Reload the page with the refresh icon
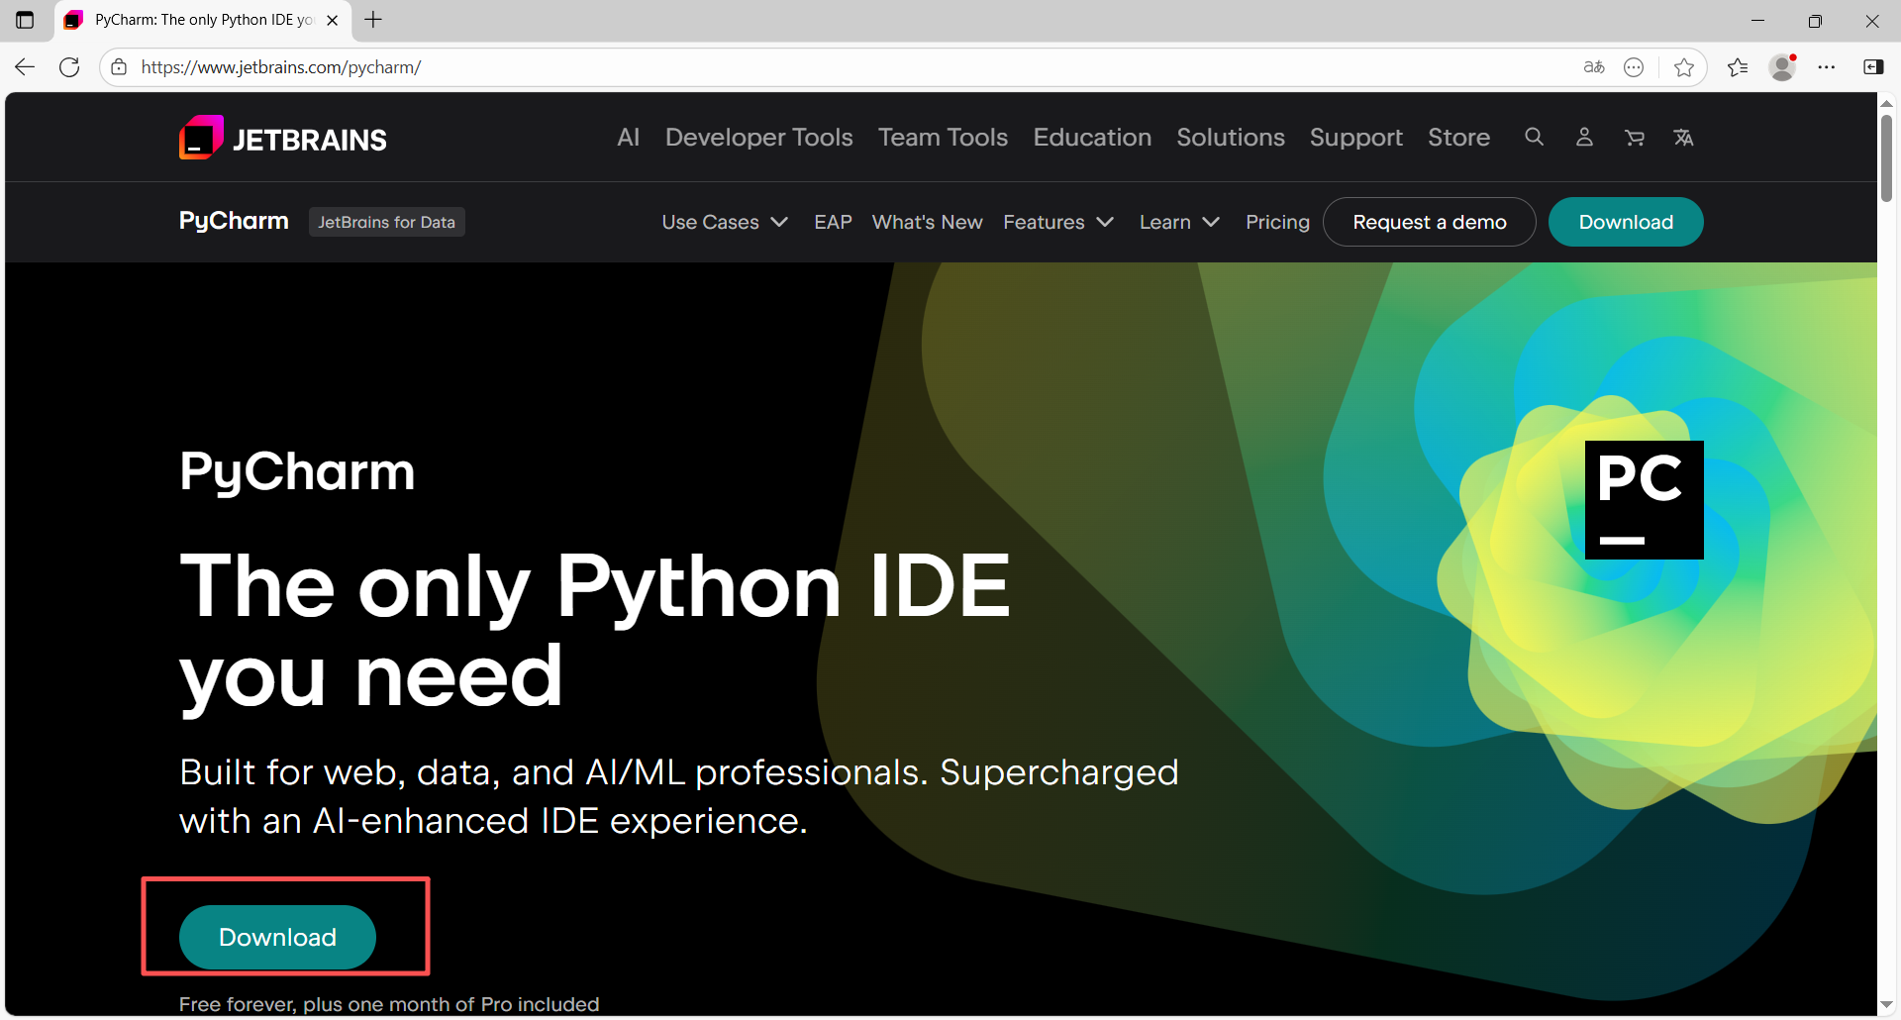The height and width of the screenshot is (1020, 1901). pos(69,67)
